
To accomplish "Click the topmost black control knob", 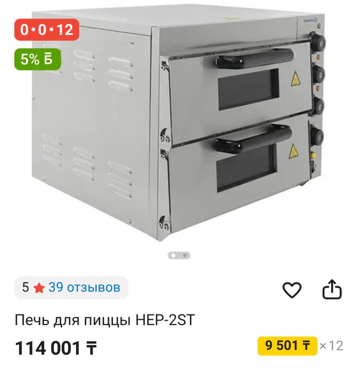I will pyautogui.click(x=317, y=42).
